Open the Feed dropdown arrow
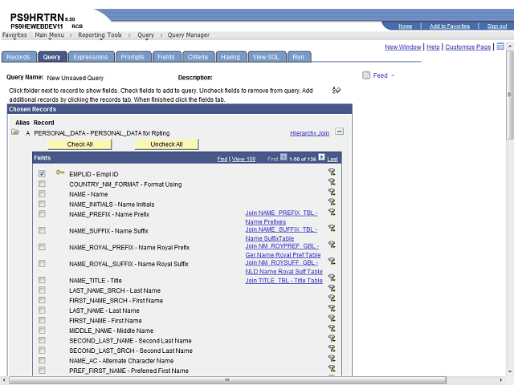Viewport: 514px width, 385px height. coord(393,75)
